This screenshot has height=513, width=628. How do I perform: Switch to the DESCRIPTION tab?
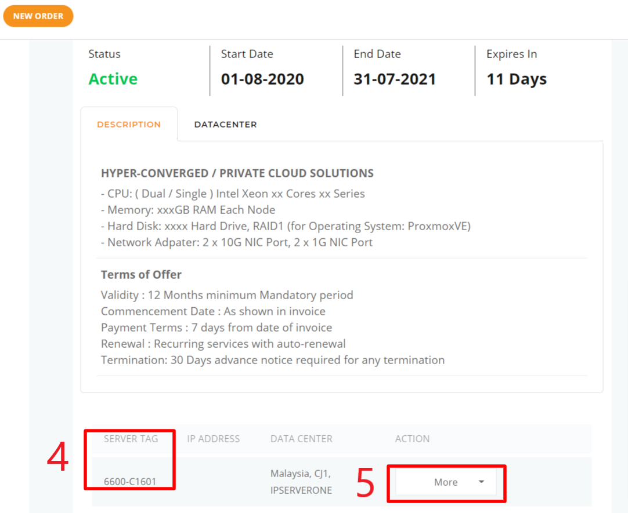click(x=129, y=124)
